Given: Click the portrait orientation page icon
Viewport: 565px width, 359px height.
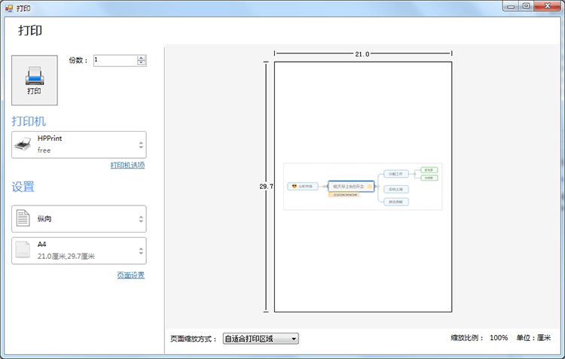Looking at the screenshot, I should [x=23, y=219].
